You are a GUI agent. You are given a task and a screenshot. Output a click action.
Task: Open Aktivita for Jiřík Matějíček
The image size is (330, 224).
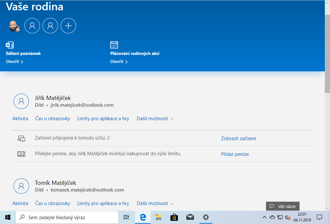[x=20, y=119]
